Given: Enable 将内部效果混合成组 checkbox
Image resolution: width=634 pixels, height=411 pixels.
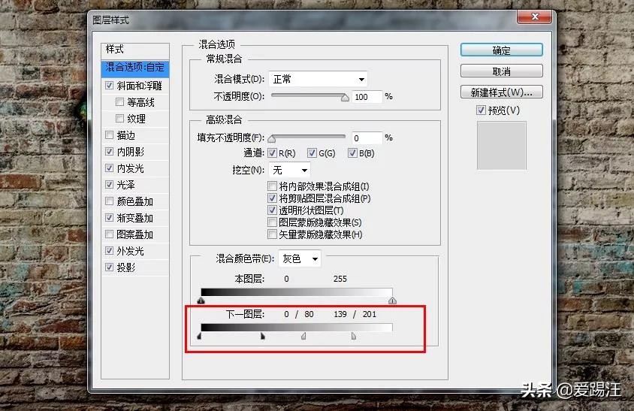Looking at the screenshot, I should pyautogui.click(x=272, y=186).
